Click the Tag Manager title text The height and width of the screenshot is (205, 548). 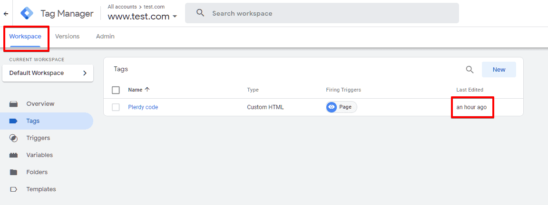[x=67, y=14]
